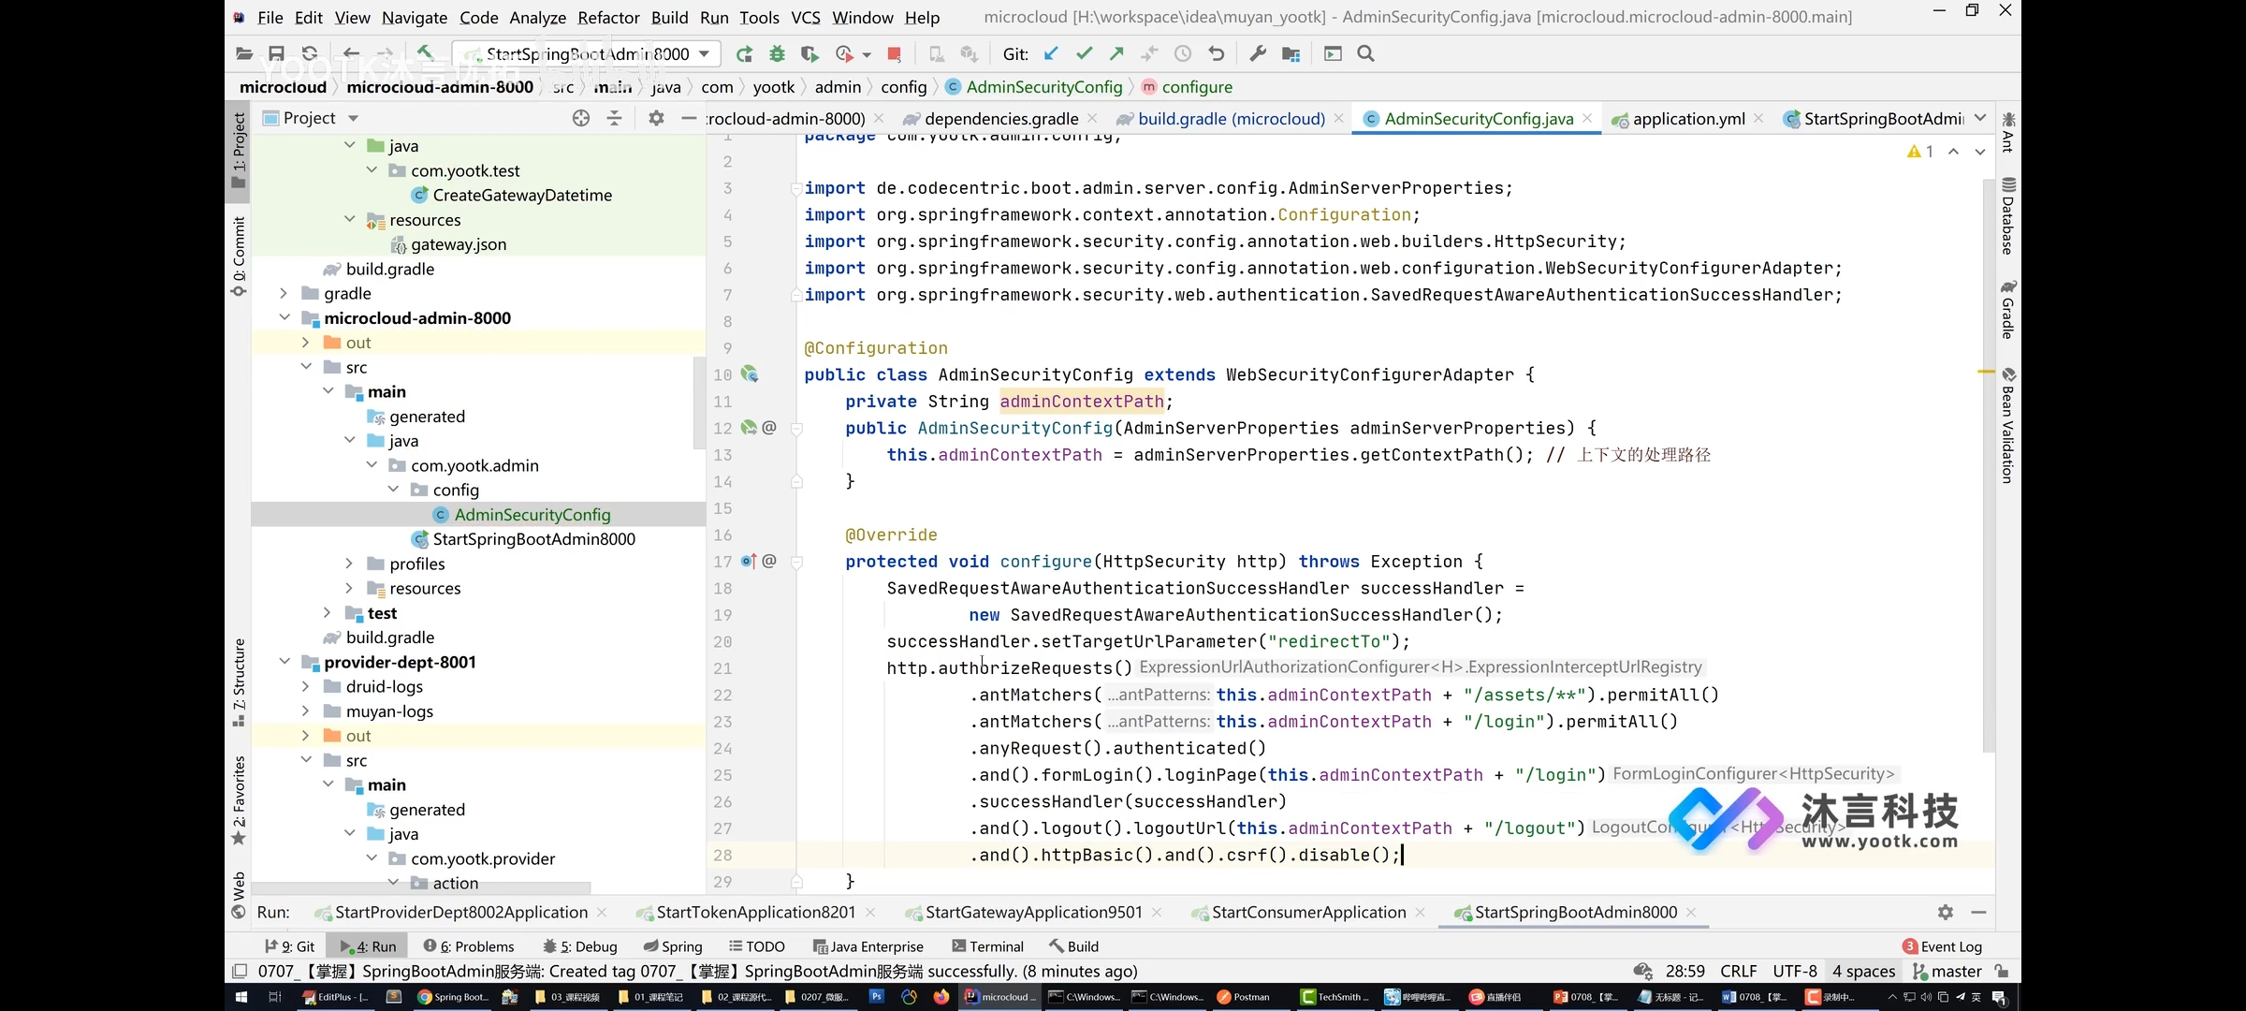Open Project Structure icon
This screenshot has height=1011, width=2246.
1291,53
